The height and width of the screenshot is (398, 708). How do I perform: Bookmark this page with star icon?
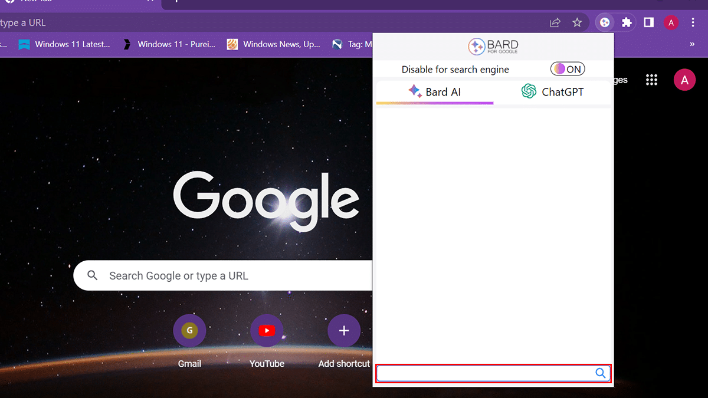tap(577, 22)
